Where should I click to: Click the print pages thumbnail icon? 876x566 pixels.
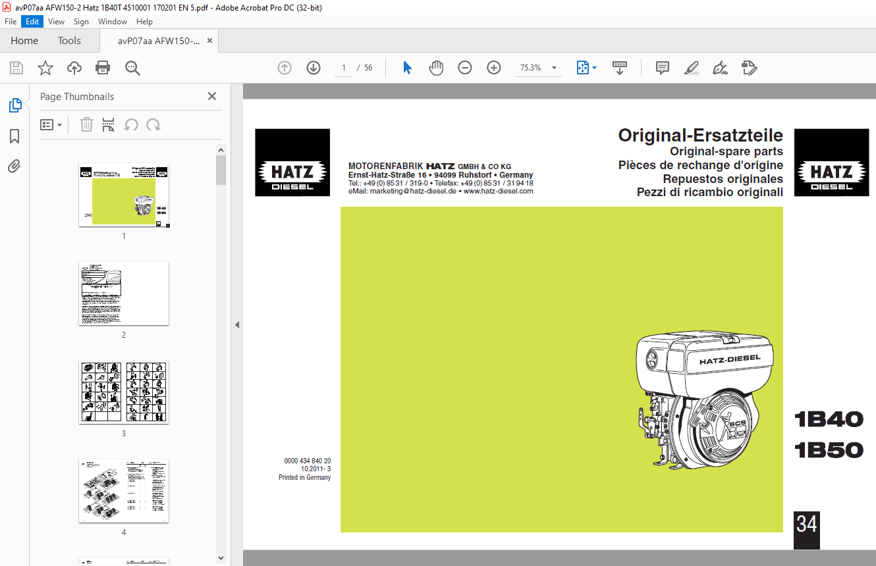tap(109, 124)
